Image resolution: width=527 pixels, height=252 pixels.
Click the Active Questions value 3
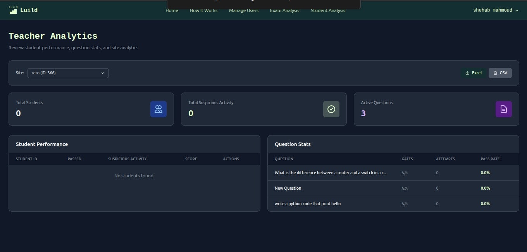pyautogui.click(x=363, y=113)
